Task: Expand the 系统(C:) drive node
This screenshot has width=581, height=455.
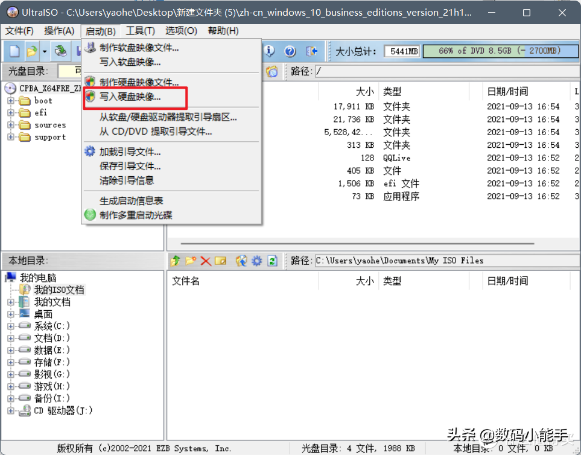Action: pyautogui.click(x=11, y=326)
